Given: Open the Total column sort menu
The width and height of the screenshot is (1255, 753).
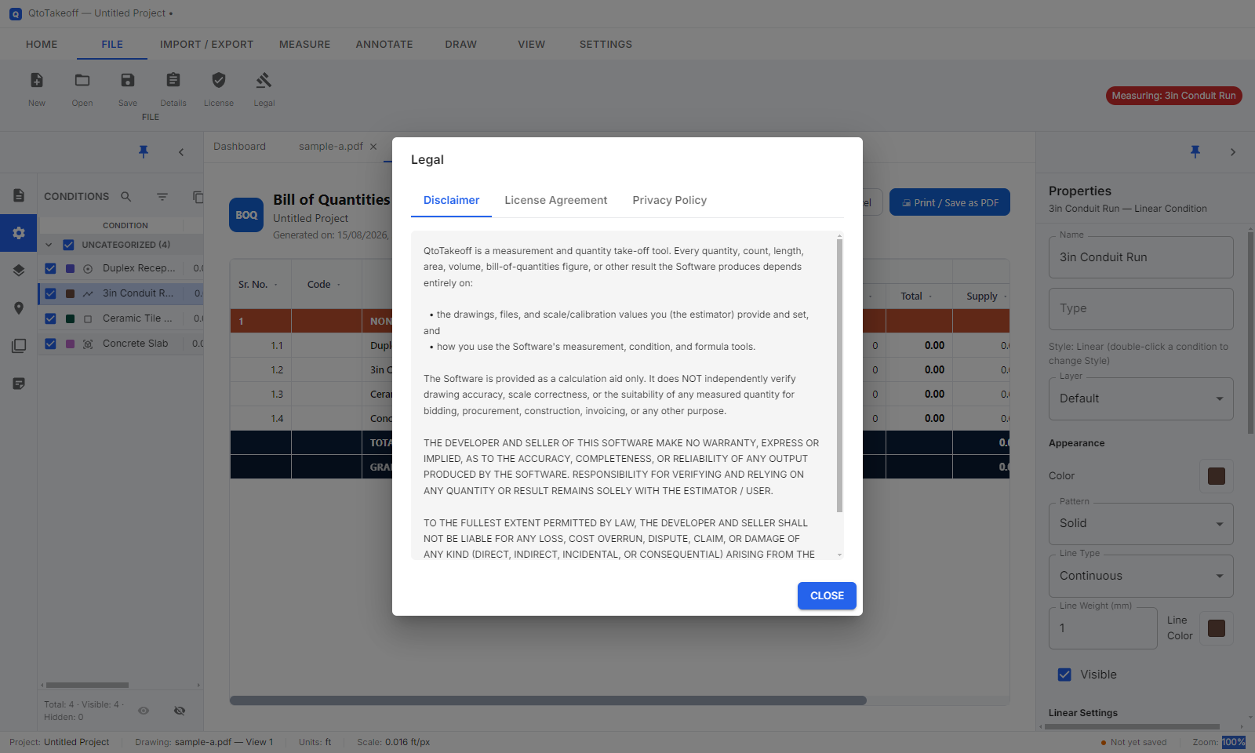Looking at the screenshot, I should 930,296.
